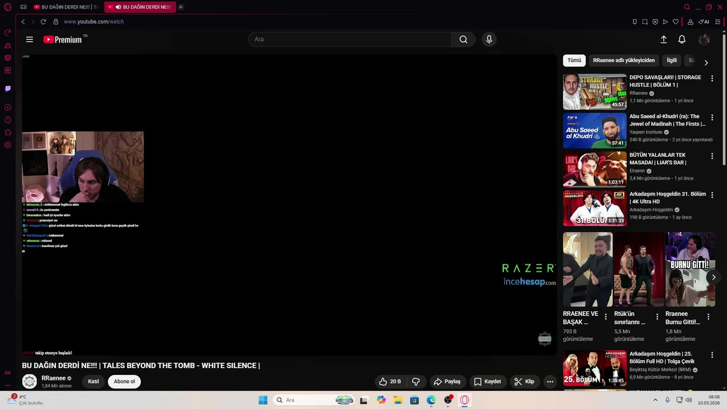This screenshot has height=409, width=727.
Task: Open the Opera pinboard pin icon
Action: click(x=634, y=22)
